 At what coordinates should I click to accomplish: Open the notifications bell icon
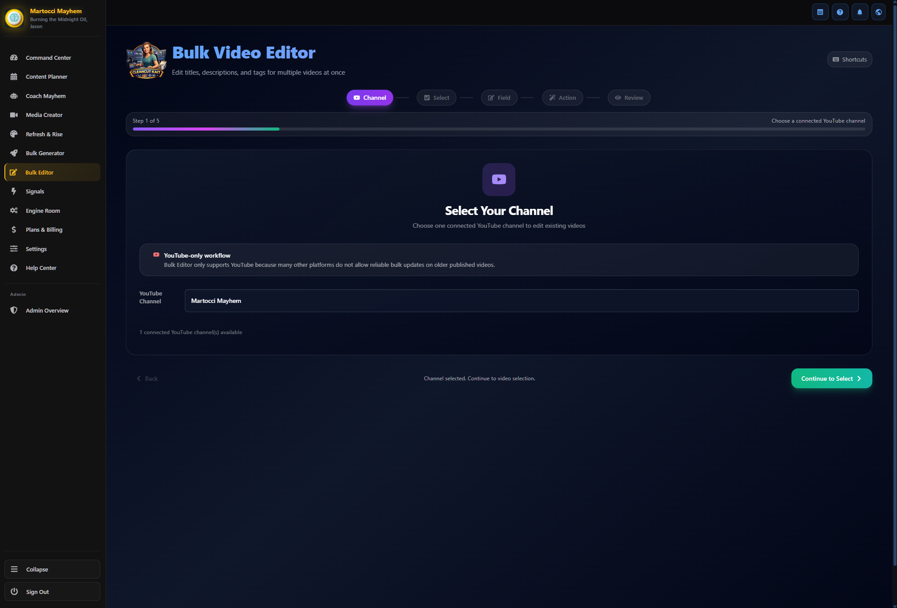[x=859, y=12]
